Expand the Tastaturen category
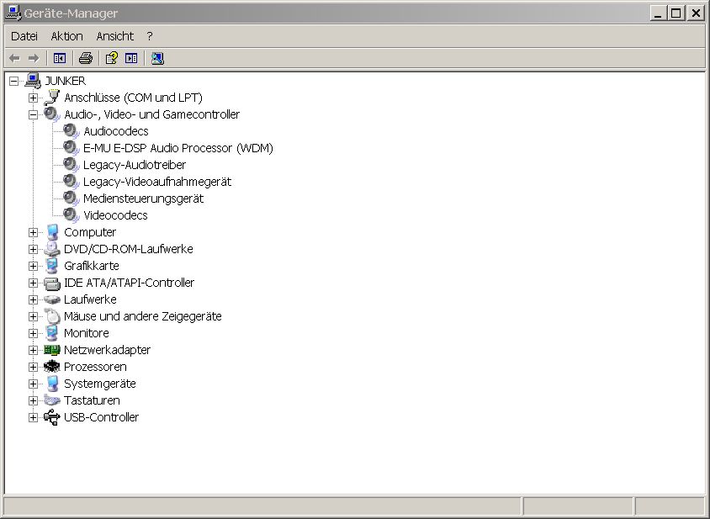Image resolution: width=710 pixels, height=519 pixels. [33, 400]
